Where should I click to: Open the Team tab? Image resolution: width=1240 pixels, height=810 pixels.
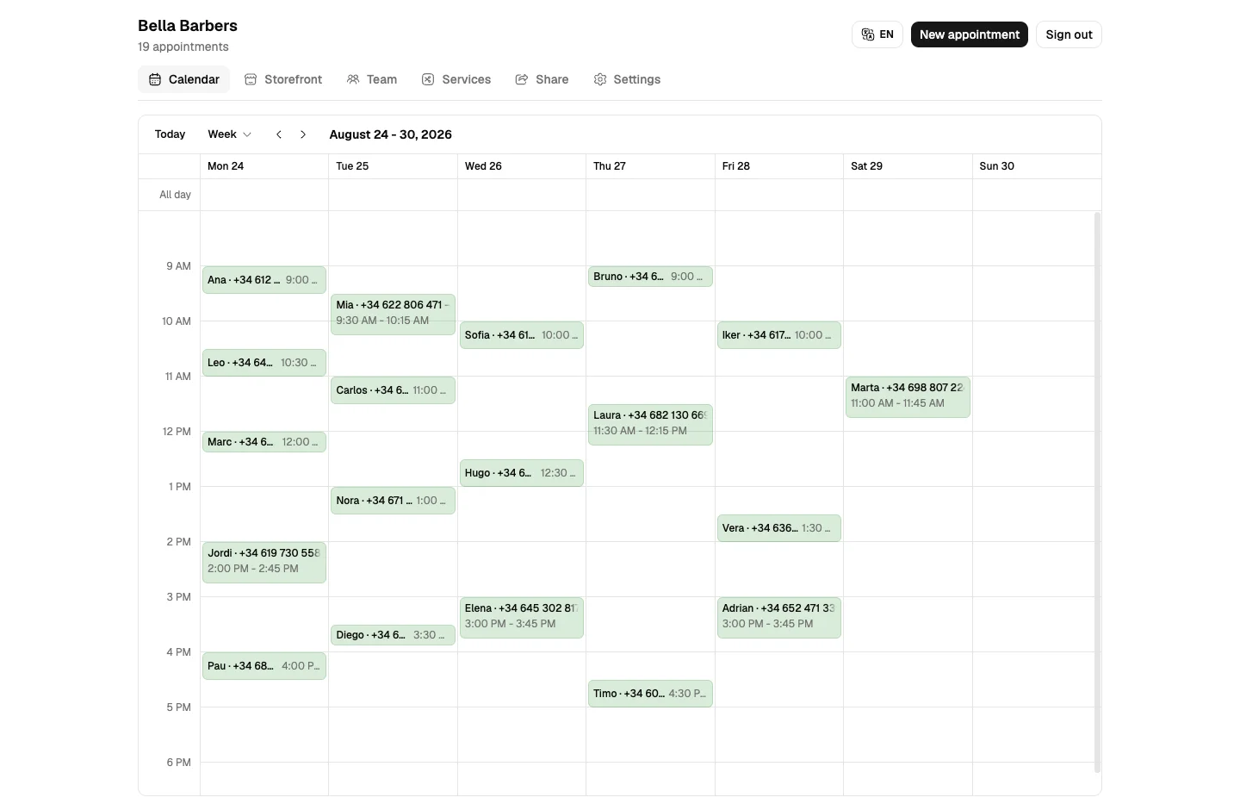coord(372,79)
